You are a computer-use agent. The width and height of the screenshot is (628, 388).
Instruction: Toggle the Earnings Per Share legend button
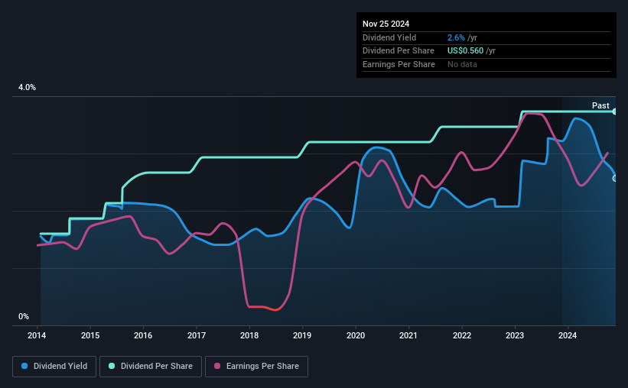tap(257, 367)
